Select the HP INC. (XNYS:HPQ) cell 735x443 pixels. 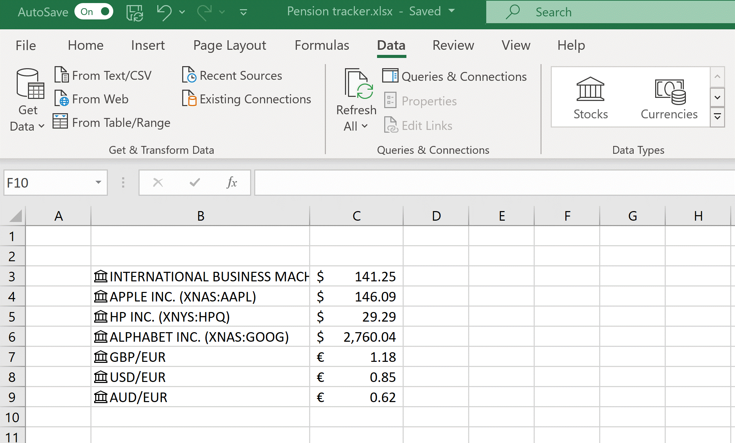pyautogui.click(x=201, y=316)
